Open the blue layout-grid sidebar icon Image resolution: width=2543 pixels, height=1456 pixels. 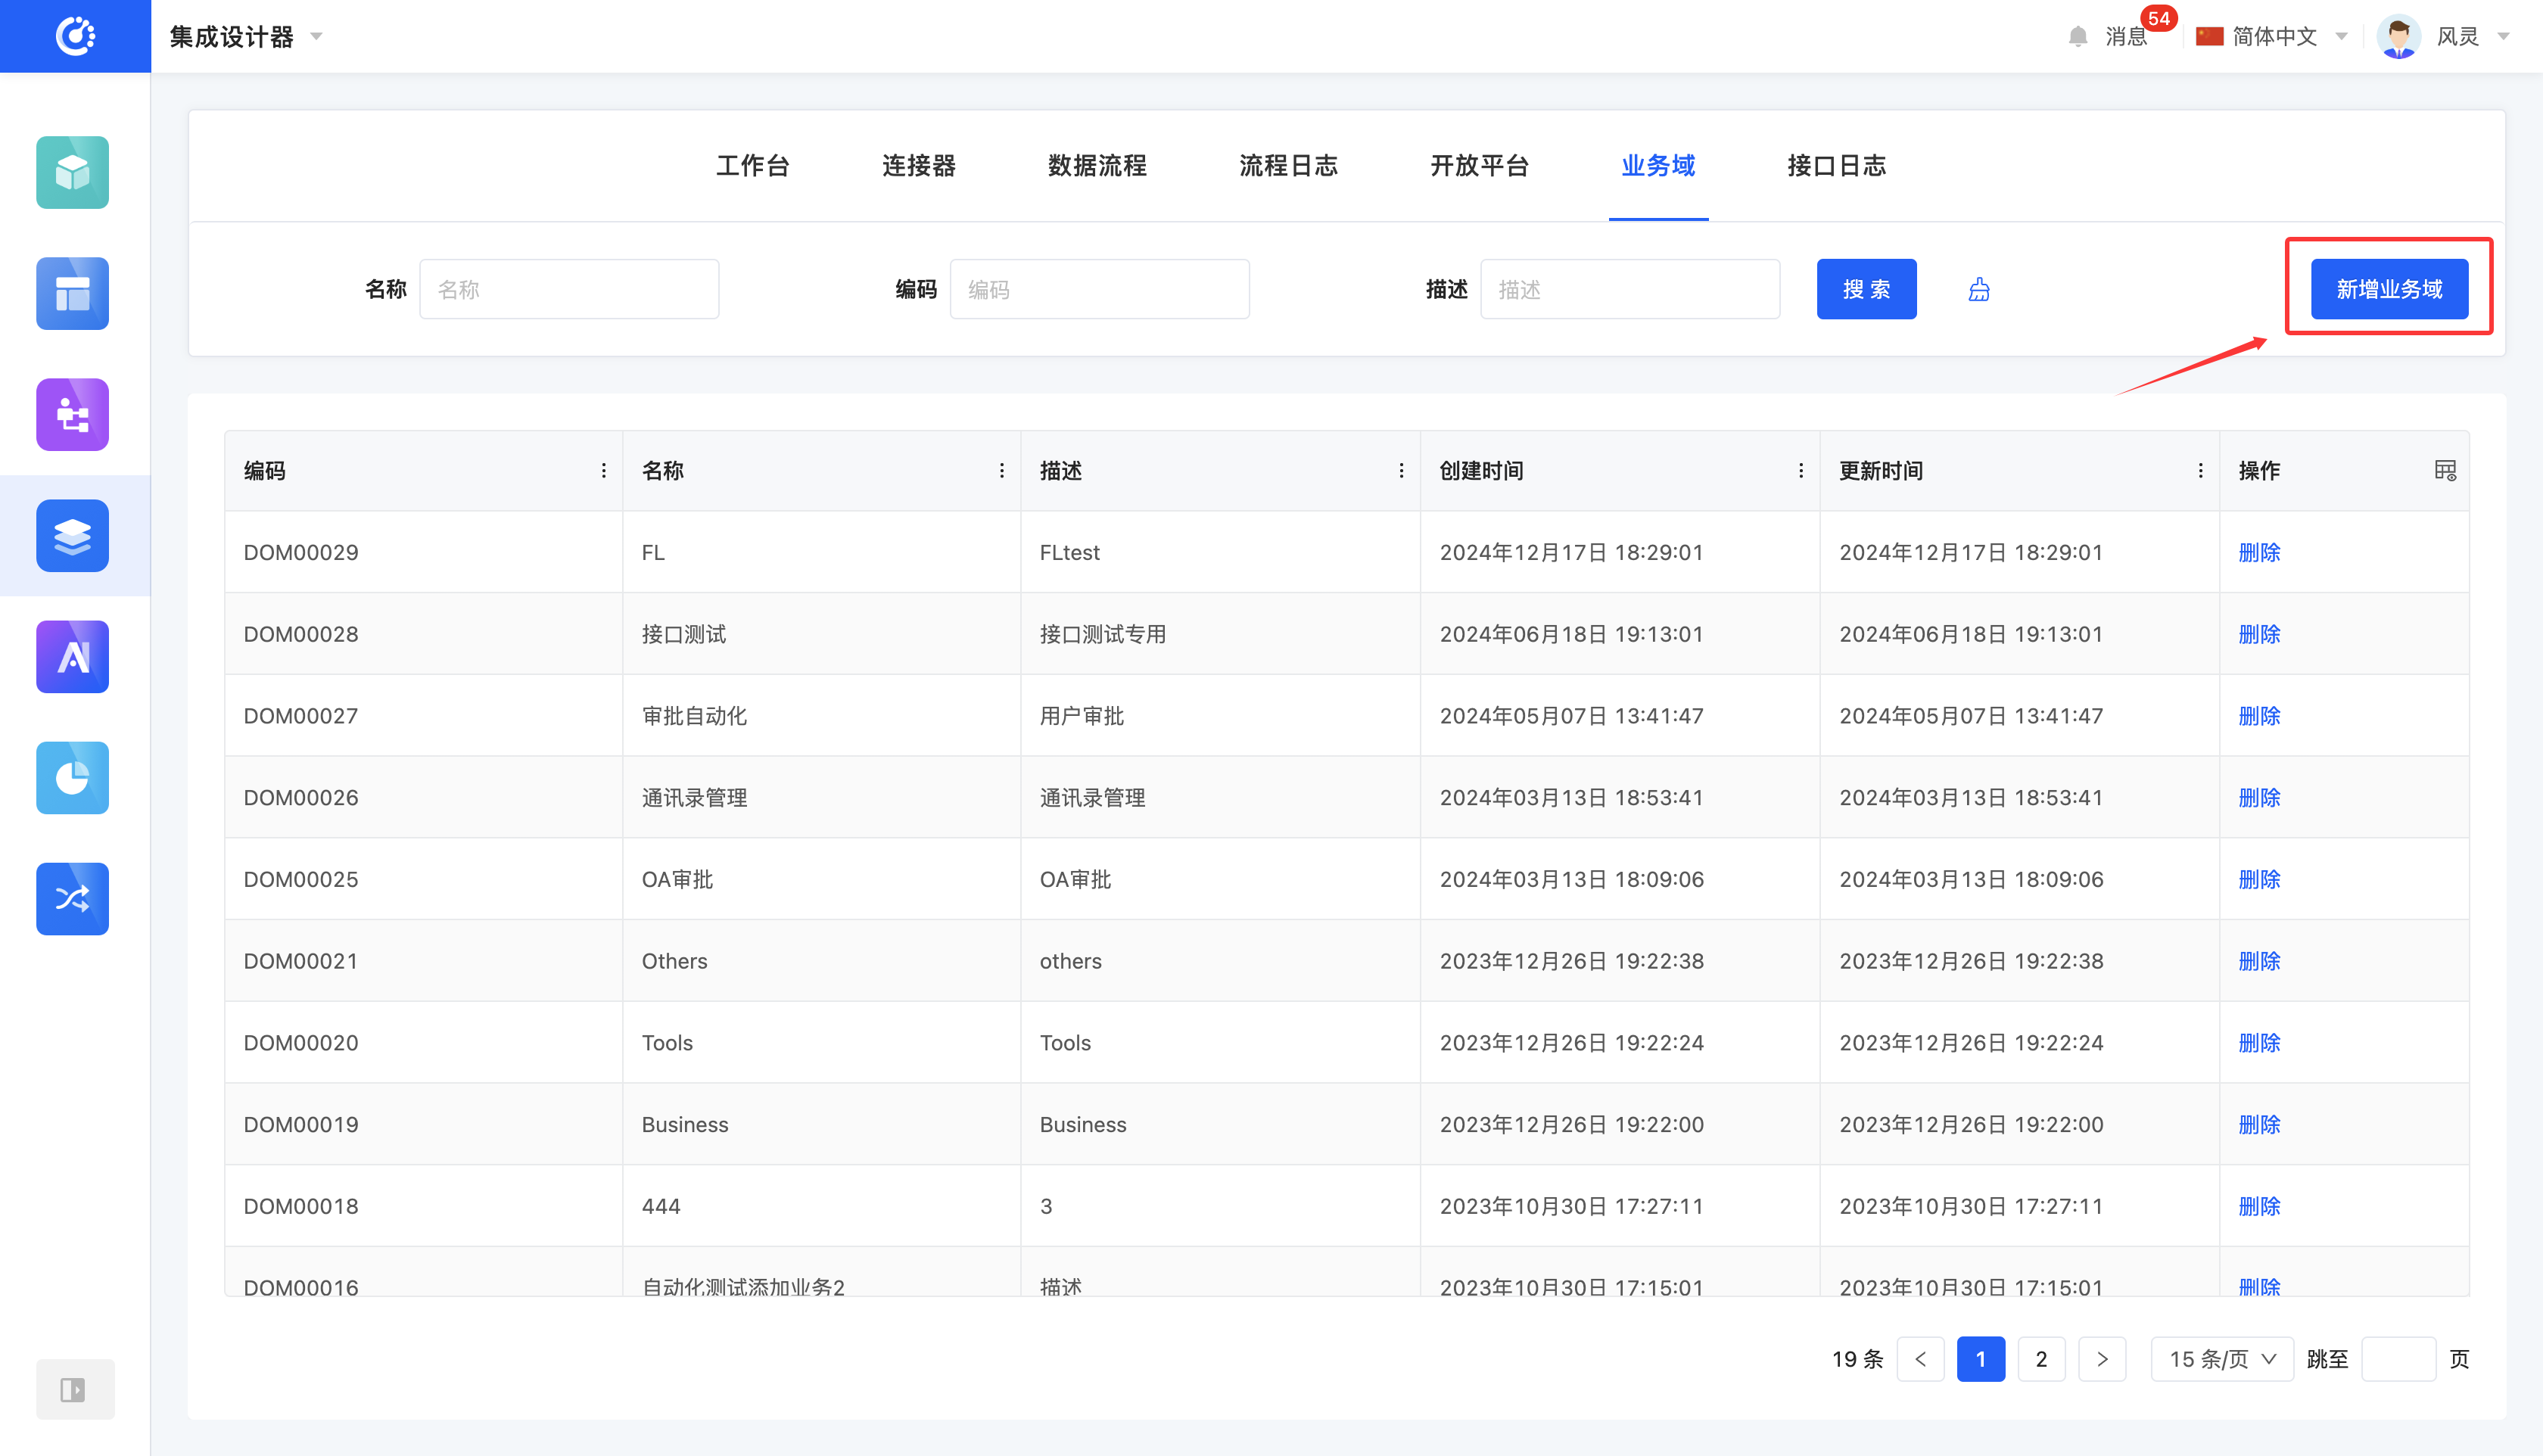point(72,293)
